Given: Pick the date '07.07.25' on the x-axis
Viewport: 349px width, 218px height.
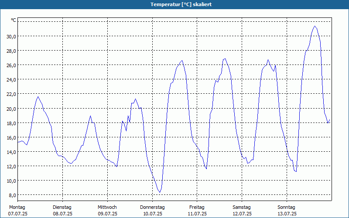Looking at the screenshot, I should click(18, 214).
